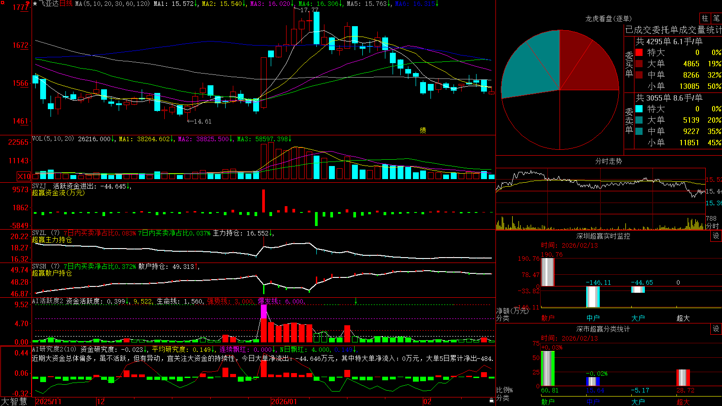Click the 日线 period label

(x=66, y=4)
